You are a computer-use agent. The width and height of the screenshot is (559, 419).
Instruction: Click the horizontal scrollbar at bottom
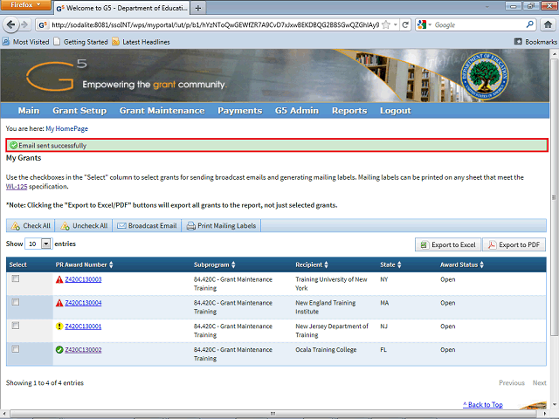coord(273,414)
